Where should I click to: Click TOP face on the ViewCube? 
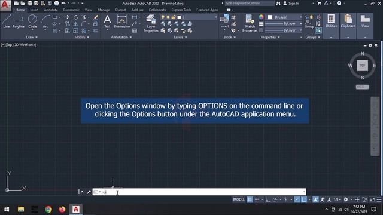tap(362, 66)
